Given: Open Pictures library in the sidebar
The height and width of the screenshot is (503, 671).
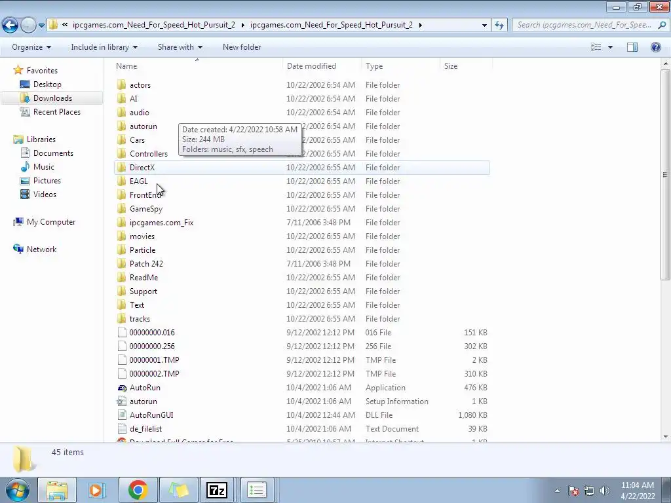Looking at the screenshot, I should point(47,181).
